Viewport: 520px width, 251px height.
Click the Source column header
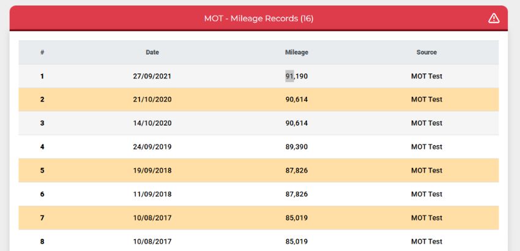(x=426, y=52)
